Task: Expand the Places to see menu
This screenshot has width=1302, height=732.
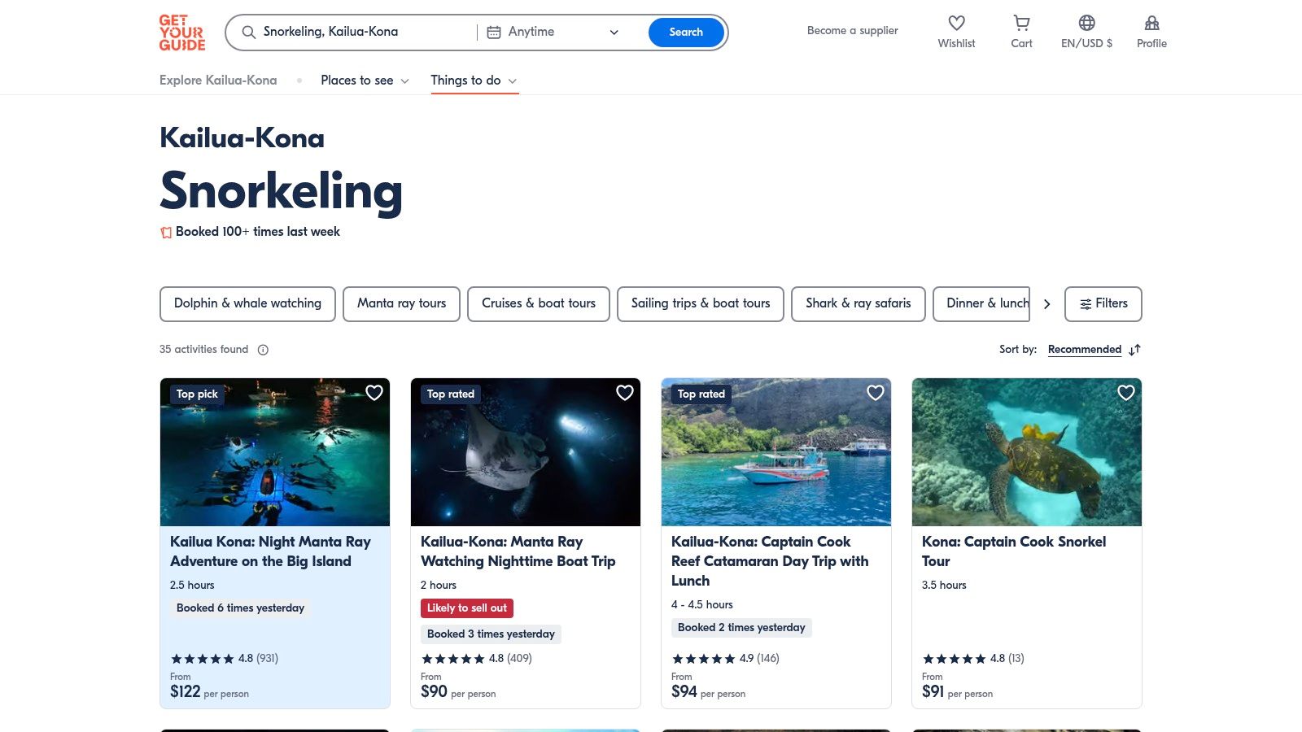Action: tap(365, 81)
